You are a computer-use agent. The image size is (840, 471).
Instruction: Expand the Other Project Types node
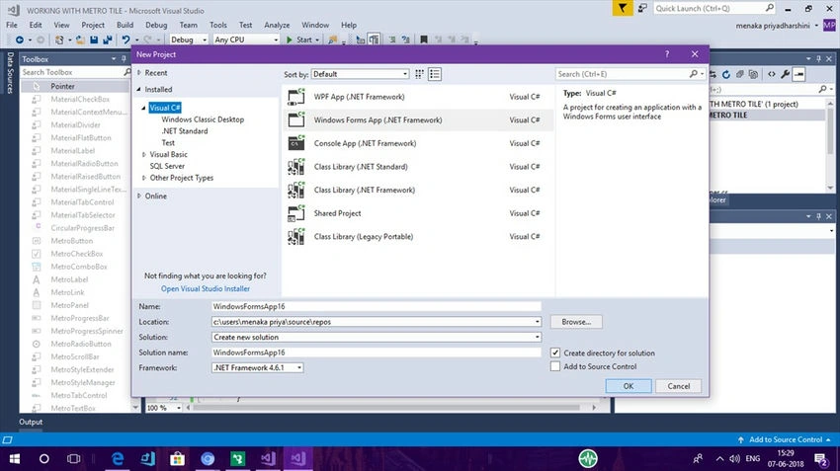[144, 178]
